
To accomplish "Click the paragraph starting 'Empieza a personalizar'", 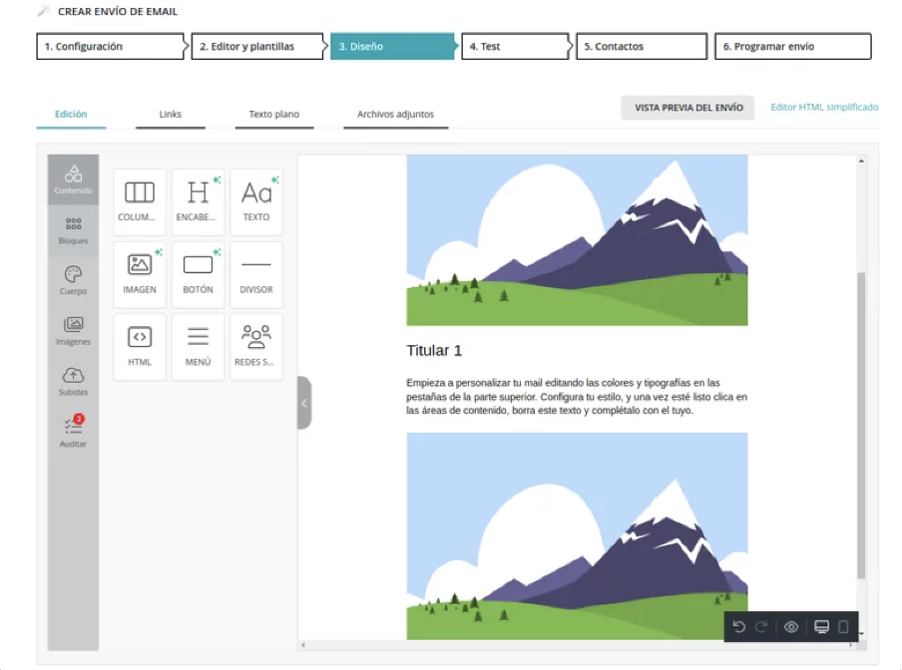I will pos(577,397).
